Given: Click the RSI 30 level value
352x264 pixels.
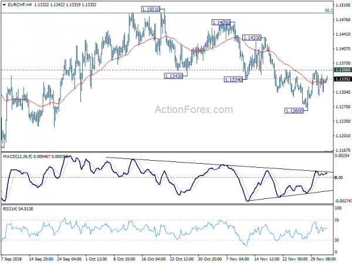Looking at the screenshot, I should coord(337,240).
